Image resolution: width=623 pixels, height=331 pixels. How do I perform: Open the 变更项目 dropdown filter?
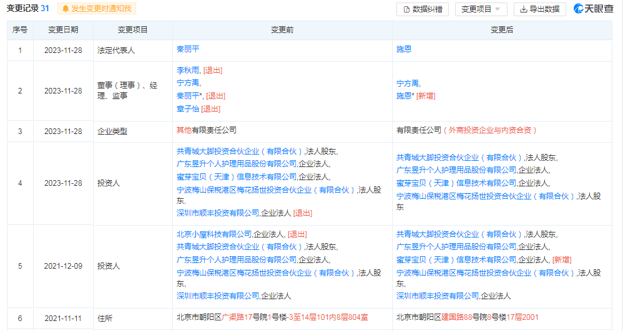coord(481,9)
